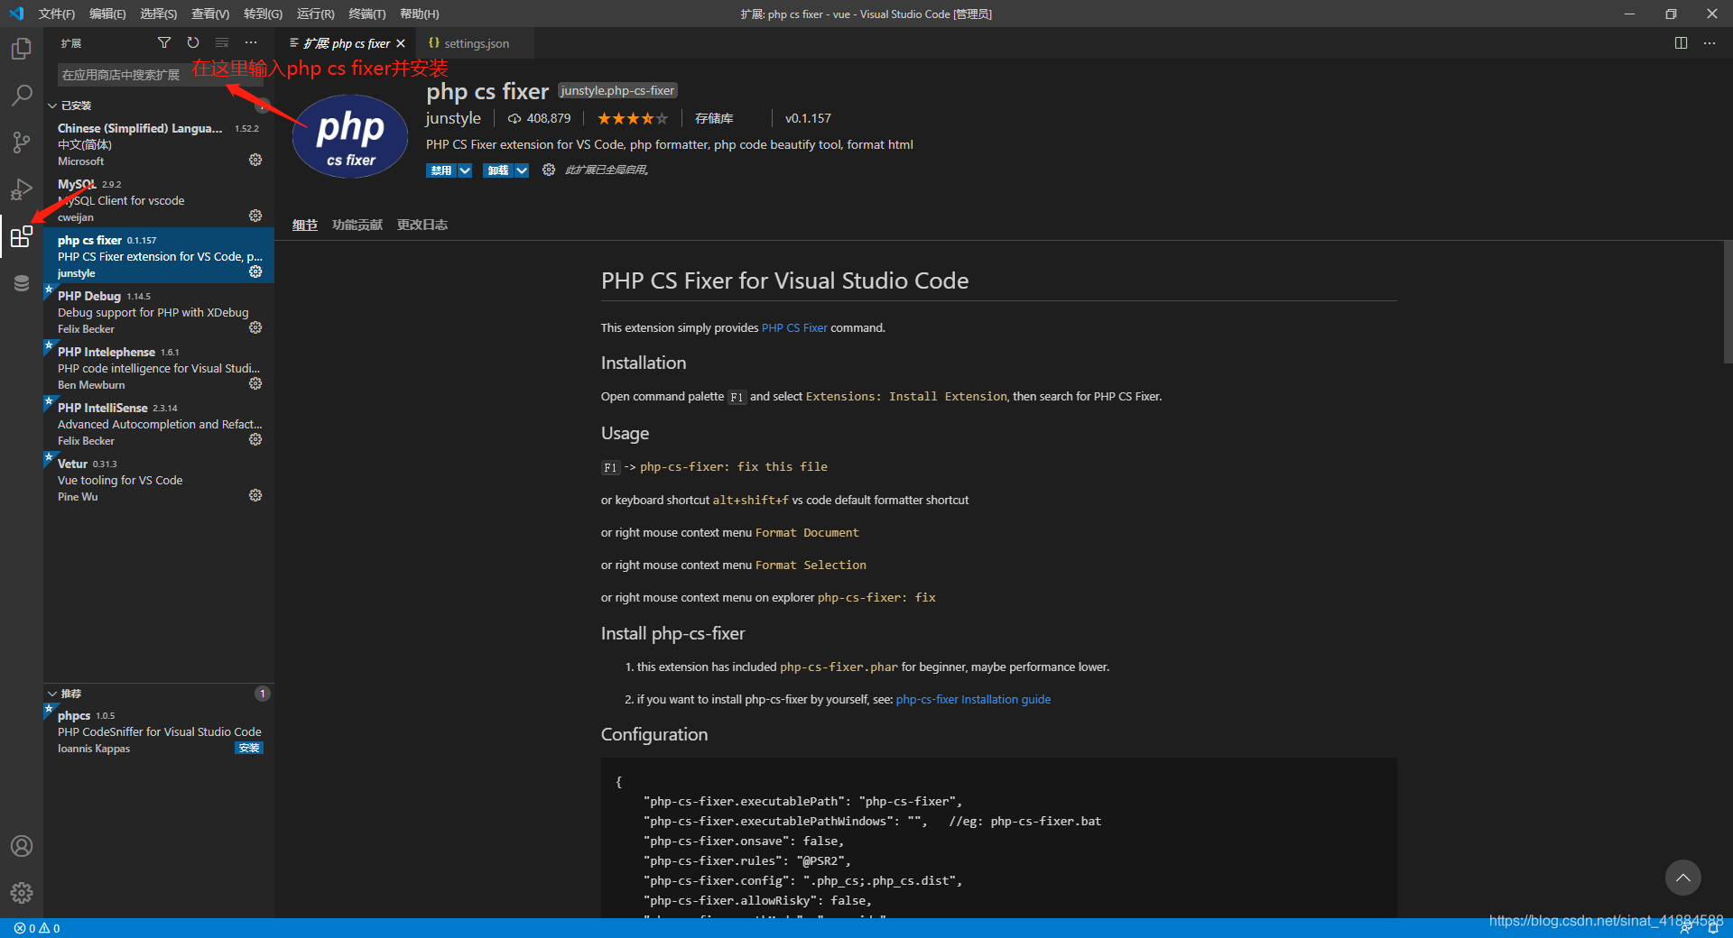Open the PHP CS Fixer hyperlink
Screen dimensions: 1733x938
click(x=794, y=327)
